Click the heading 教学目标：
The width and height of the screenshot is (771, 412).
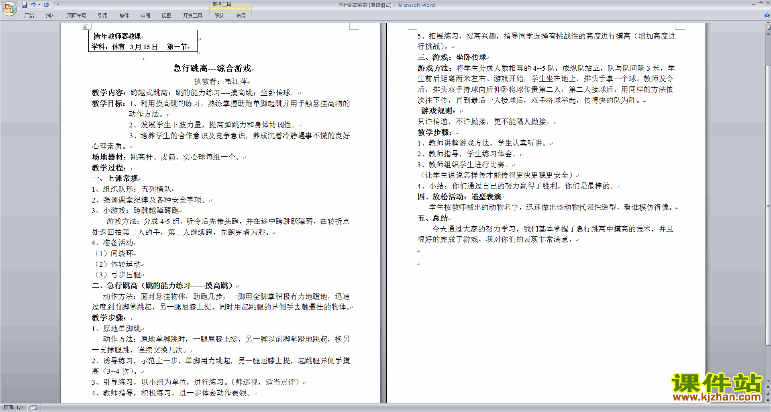coord(109,104)
